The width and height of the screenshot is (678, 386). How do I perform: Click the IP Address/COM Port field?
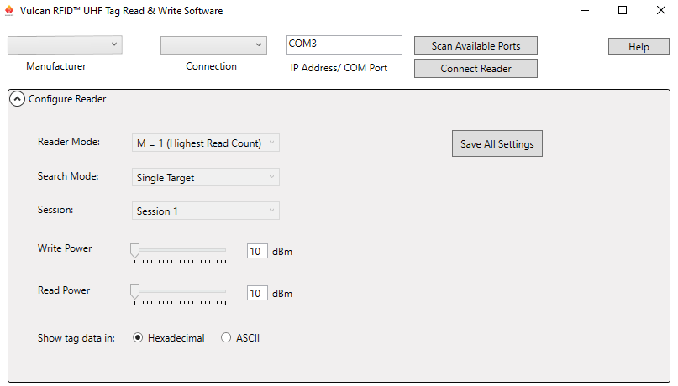344,44
